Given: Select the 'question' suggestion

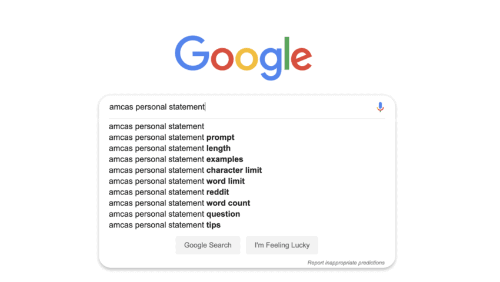Looking at the screenshot, I should 174,214.
